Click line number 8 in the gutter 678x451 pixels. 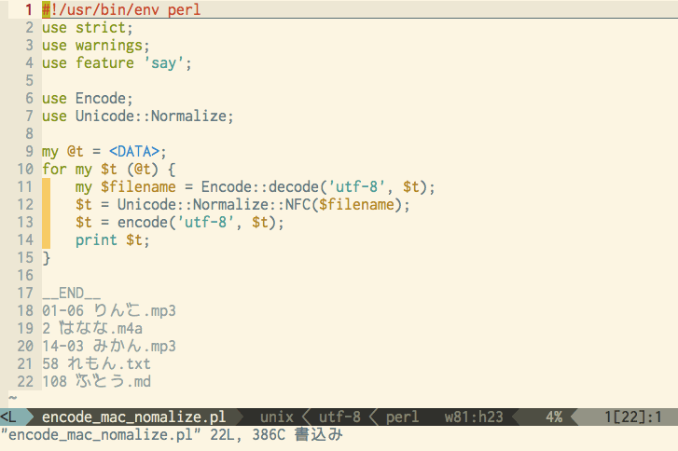coord(29,134)
